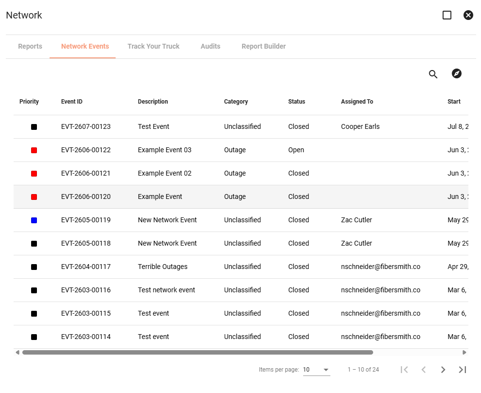The height and width of the screenshot is (393, 481).
Task: Sort by the Start column header
Action: click(454, 102)
